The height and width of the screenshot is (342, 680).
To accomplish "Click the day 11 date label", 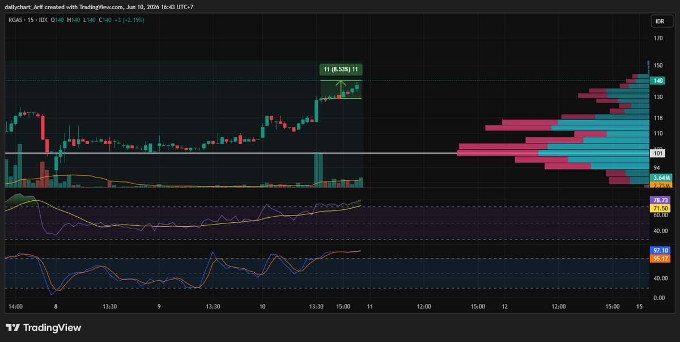I will click(369, 307).
